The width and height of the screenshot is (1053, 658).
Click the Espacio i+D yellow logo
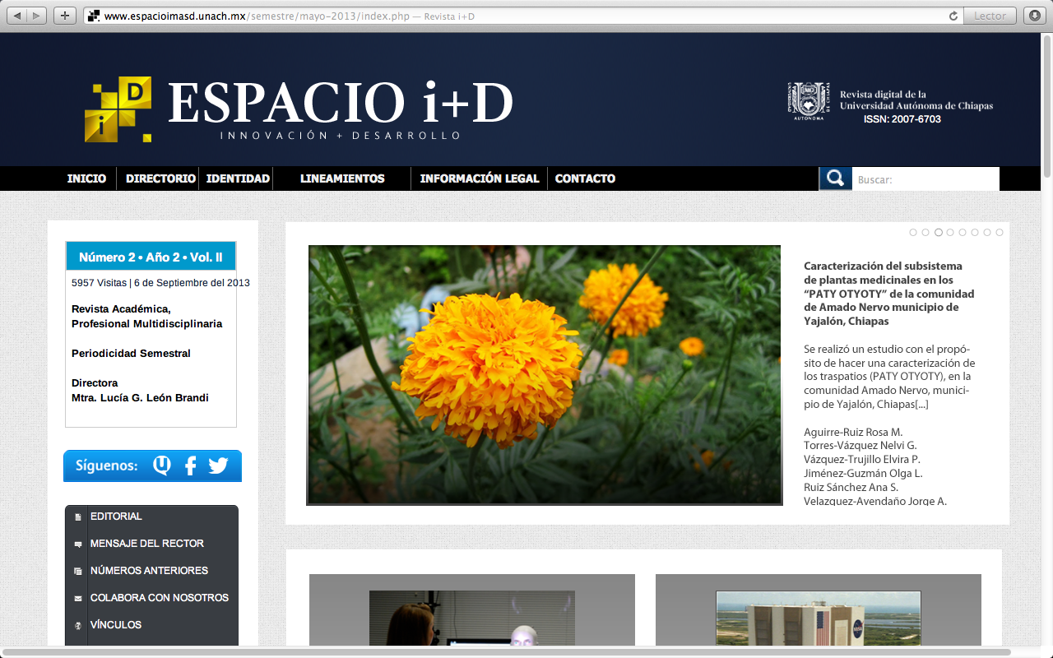(118, 109)
